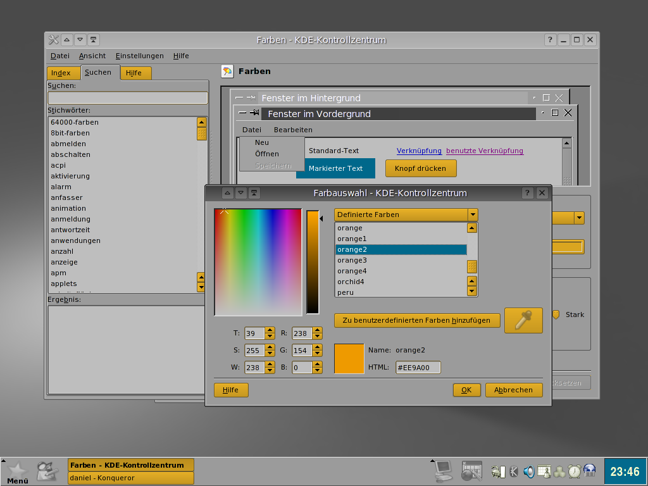Screen dimensions: 648x486
Task: Decrease the S saturation value
Action: click(270, 353)
